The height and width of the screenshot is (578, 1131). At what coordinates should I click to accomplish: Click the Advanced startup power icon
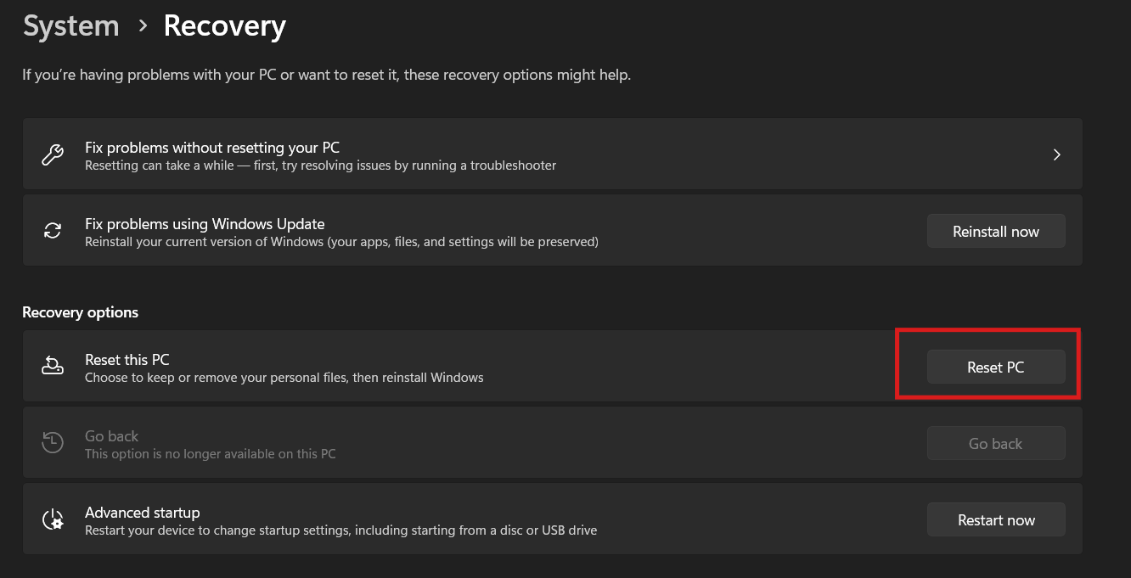pos(52,519)
